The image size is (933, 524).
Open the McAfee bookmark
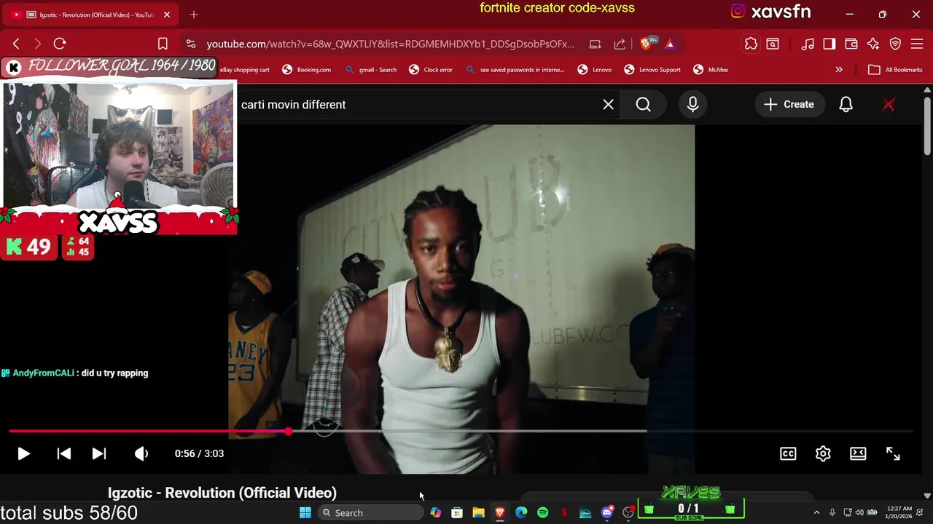pos(711,70)
